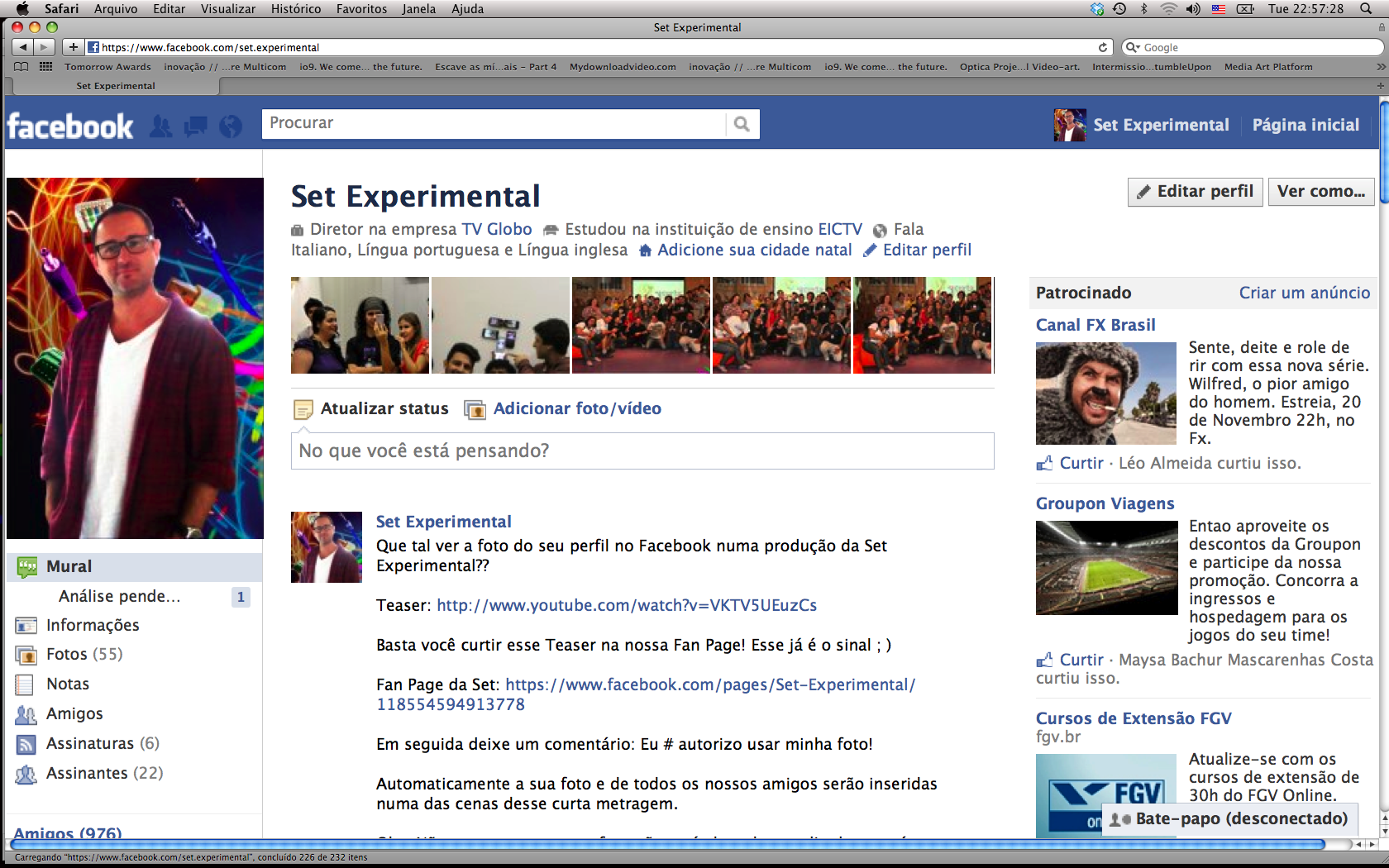
Task: Open the bookmarks book icon
Action: 21,67
